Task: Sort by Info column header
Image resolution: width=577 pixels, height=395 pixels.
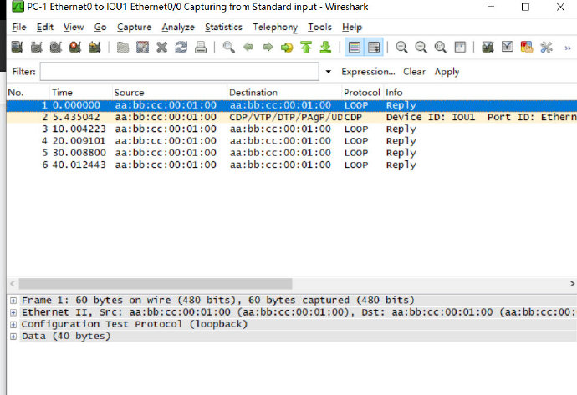Action: pyautogui.click(x=480, y=93)
